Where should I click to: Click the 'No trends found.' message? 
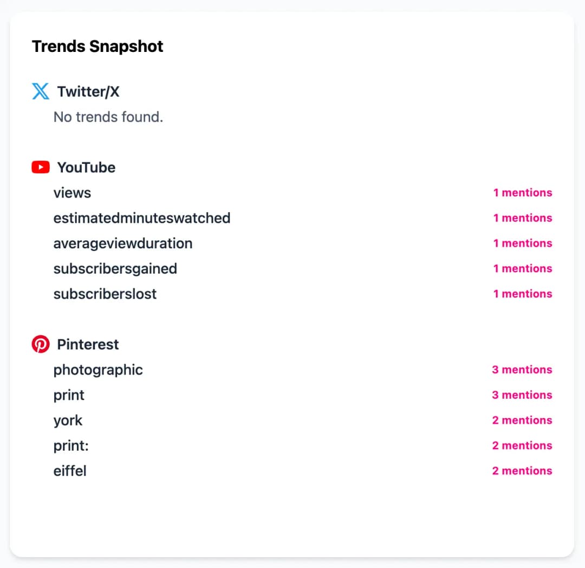pyautogui.click(x=108, y=117)
